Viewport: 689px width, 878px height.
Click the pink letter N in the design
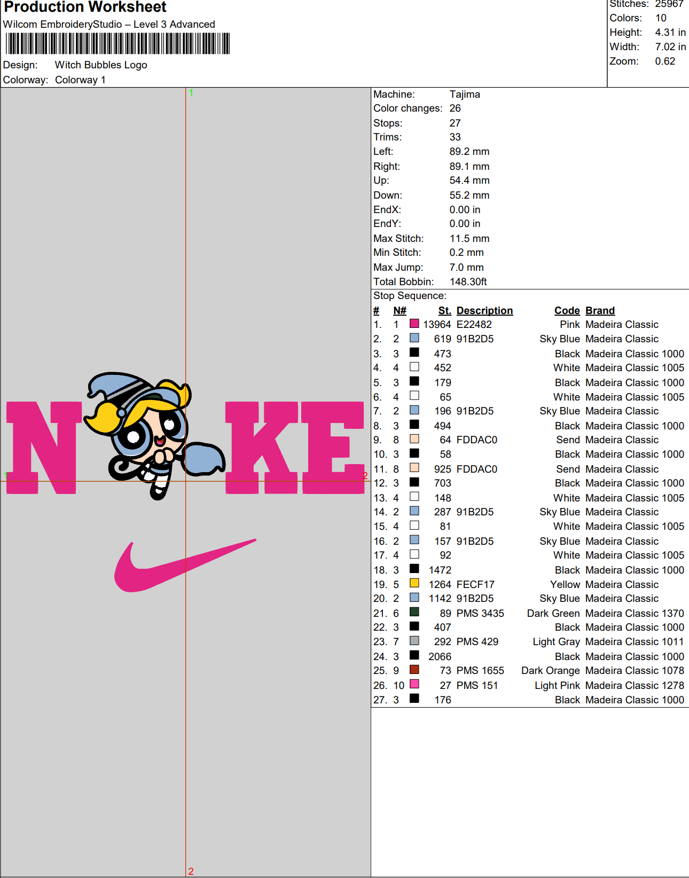point(42,448)
